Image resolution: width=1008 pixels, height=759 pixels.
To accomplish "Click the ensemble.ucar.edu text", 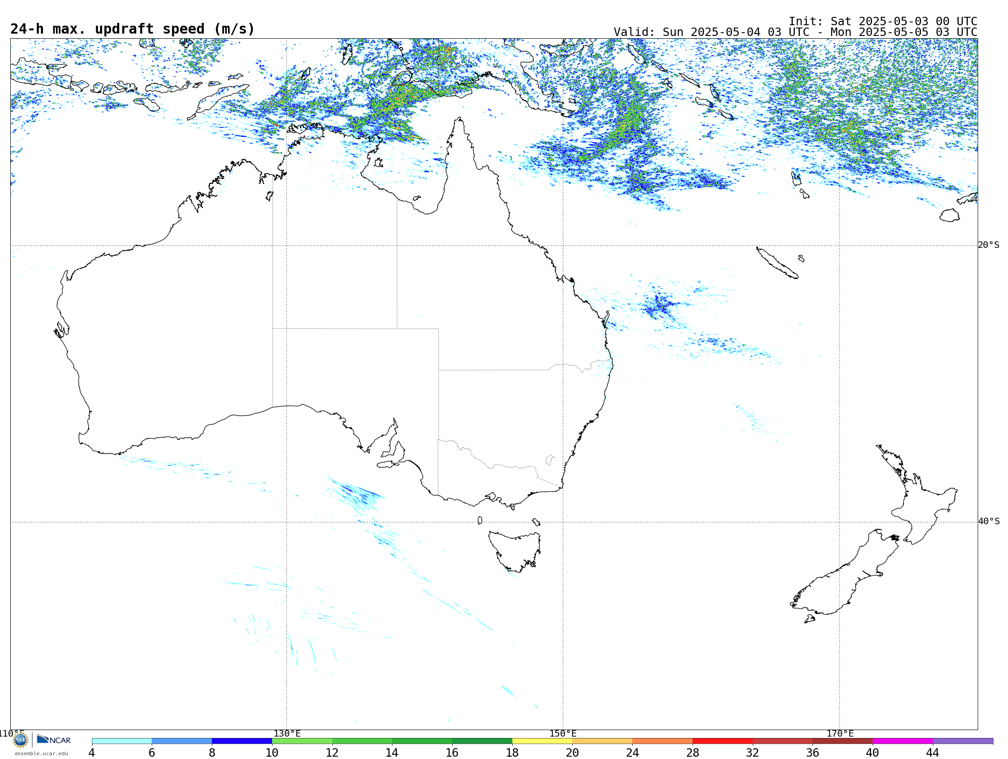I will coord(42,753).
